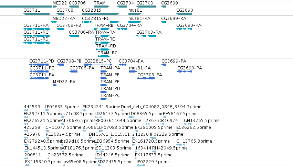
Task: Select the TRAM-PC protein label
Action: click(x=110, y=95)
